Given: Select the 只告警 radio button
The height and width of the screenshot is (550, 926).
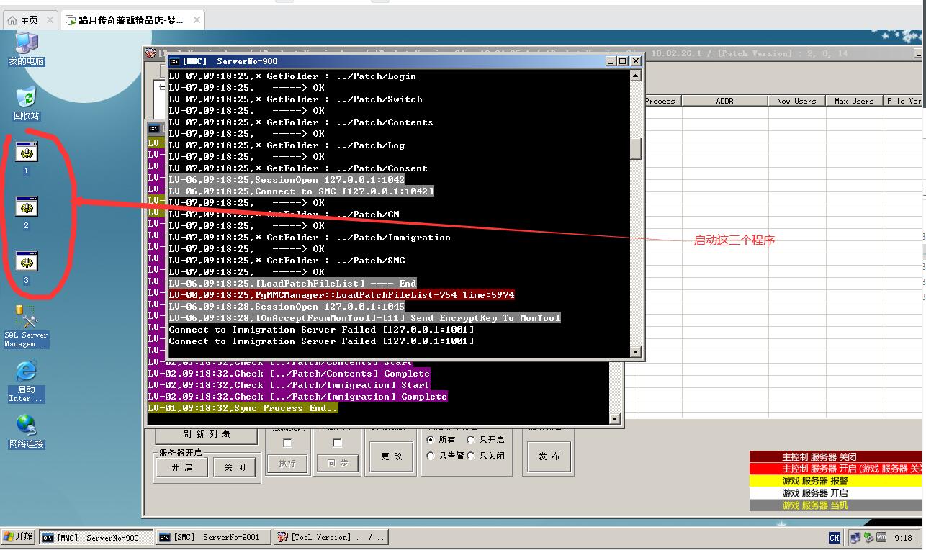Looking at the screenshot, I should click(431, 456).
